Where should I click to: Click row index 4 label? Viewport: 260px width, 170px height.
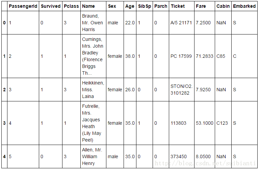[4, 156]
